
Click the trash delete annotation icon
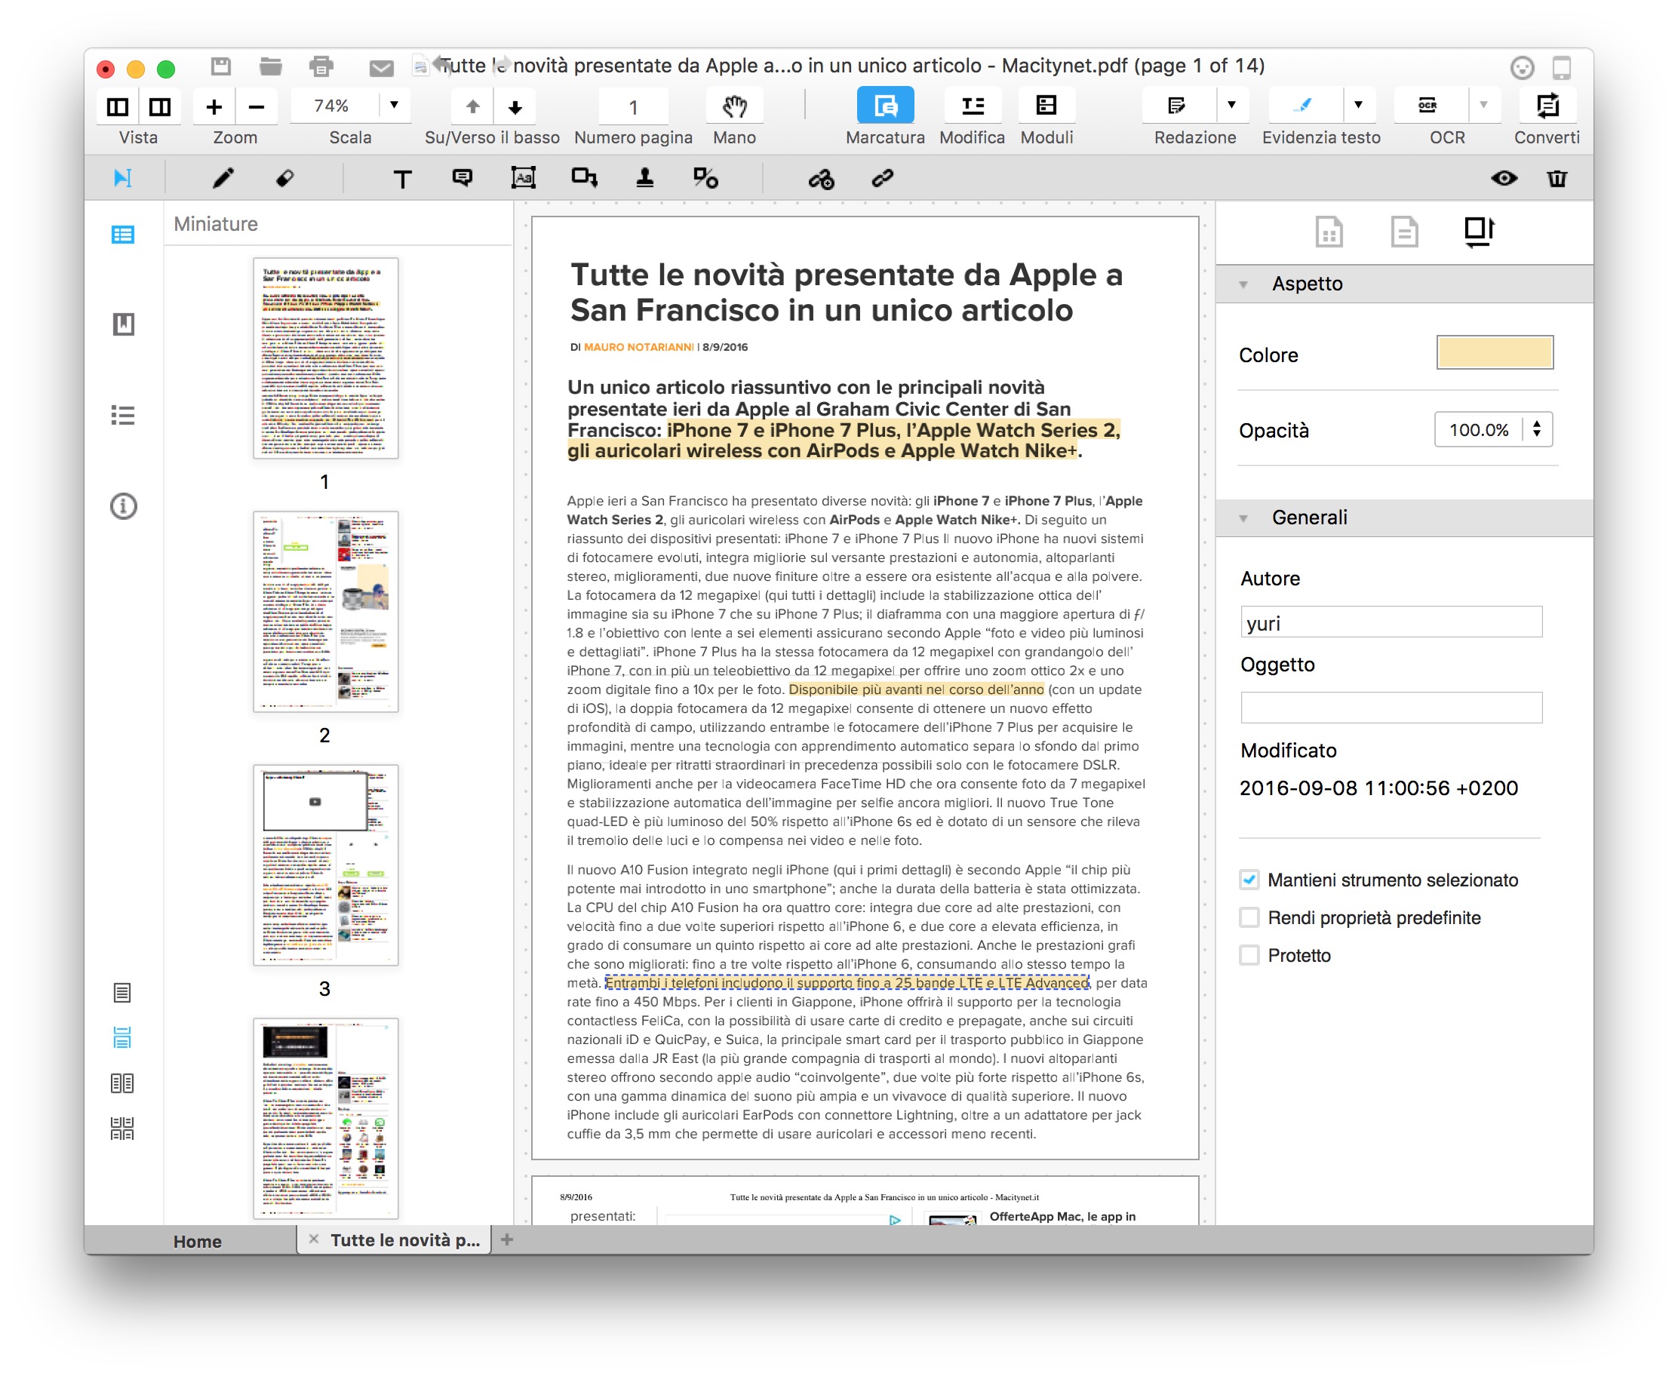[x=1557, y=178]
